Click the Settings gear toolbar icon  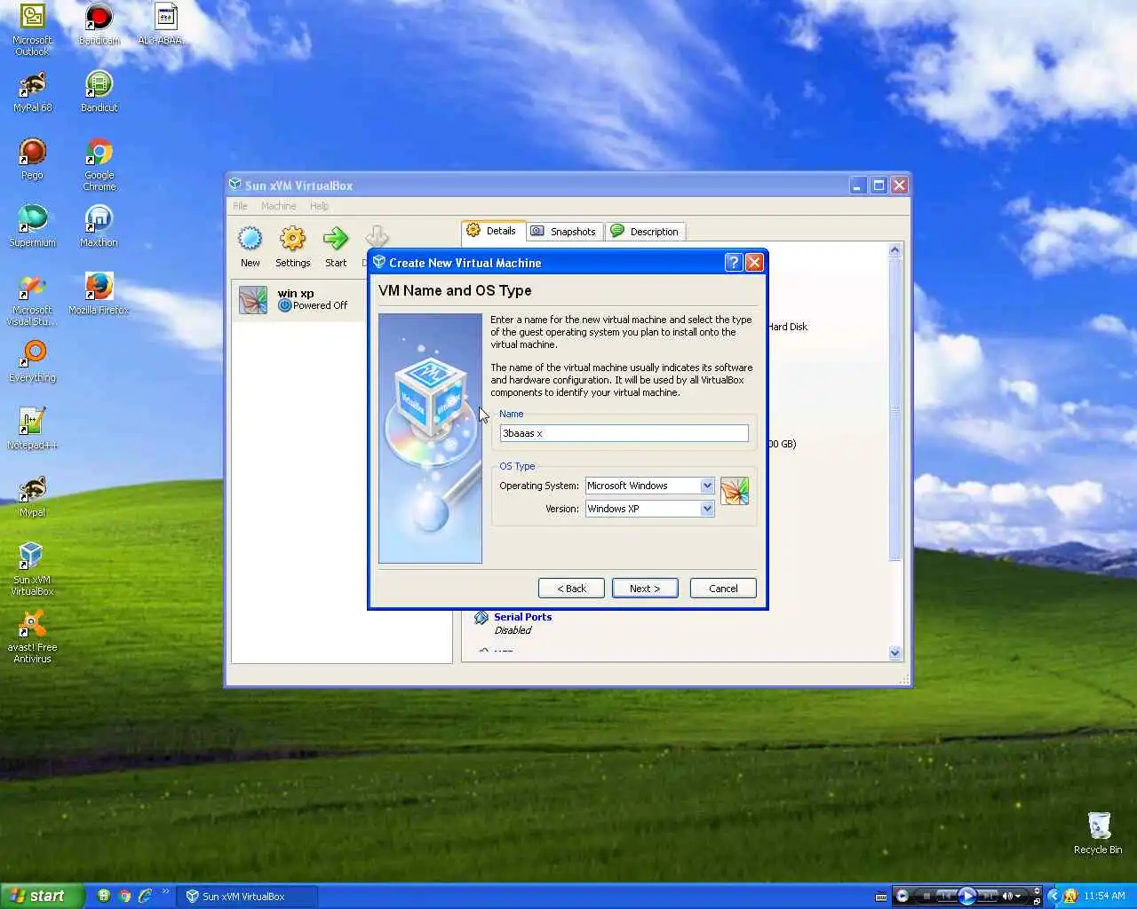tap(292, 247)
